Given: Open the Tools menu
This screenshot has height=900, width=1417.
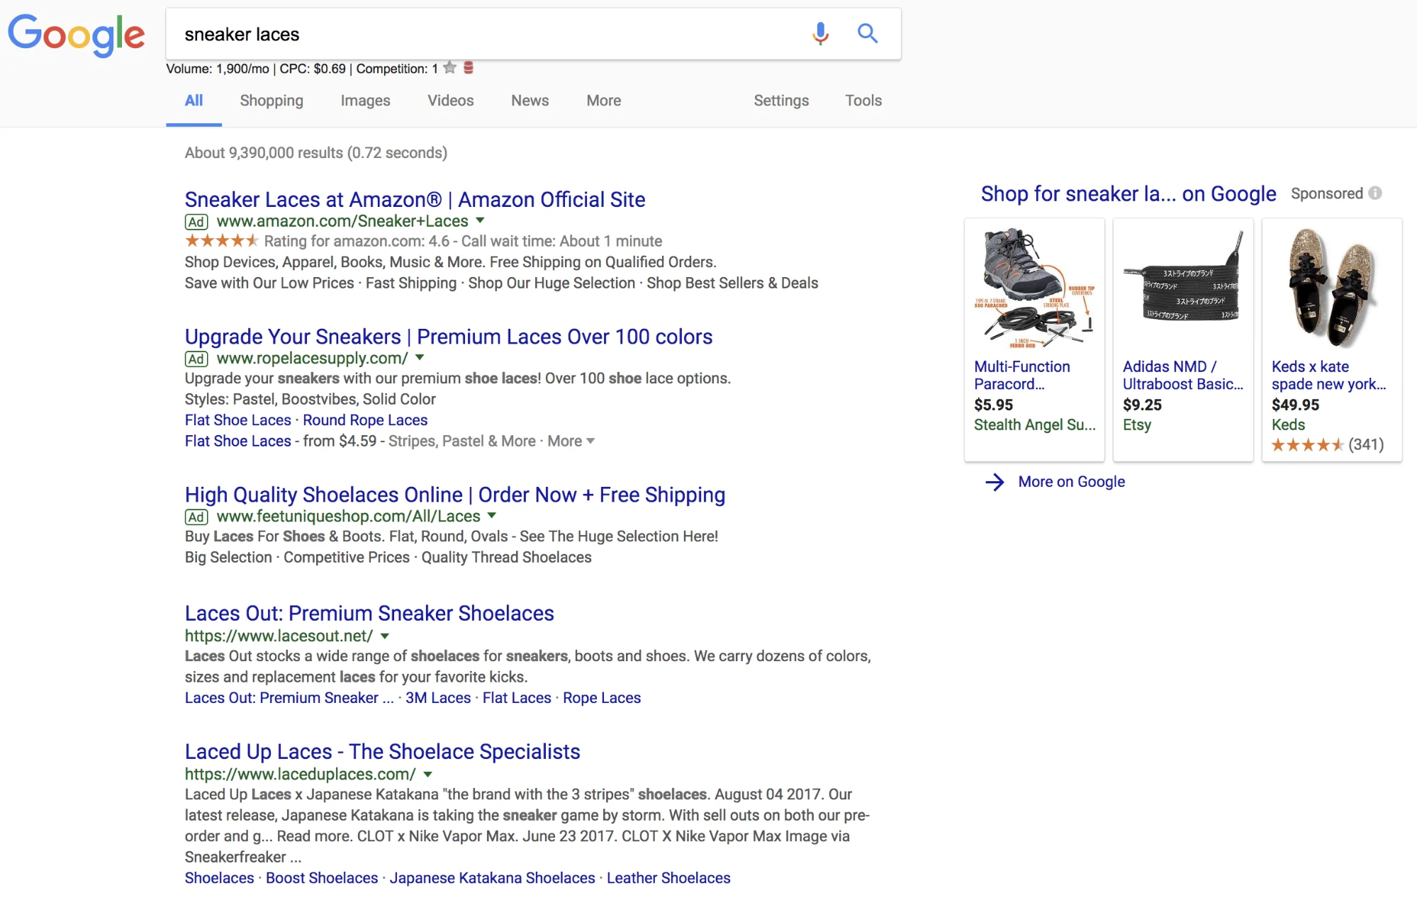Looking at the screenshot, I should [863, 101].
